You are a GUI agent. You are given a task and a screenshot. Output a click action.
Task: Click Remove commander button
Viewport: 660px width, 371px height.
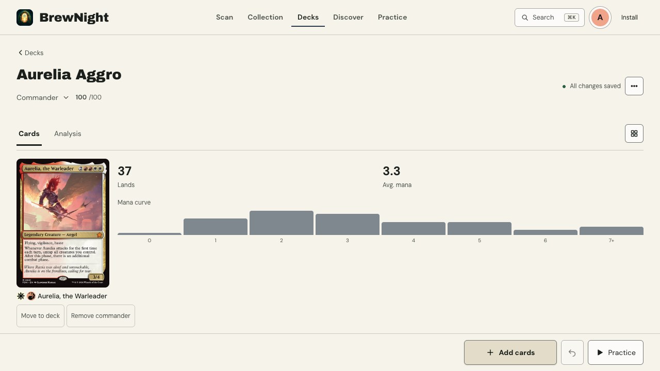[101, 316]
